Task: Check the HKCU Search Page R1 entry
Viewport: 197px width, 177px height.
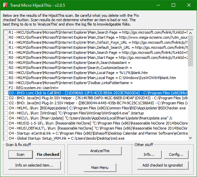Action: [x=6, y=32]
